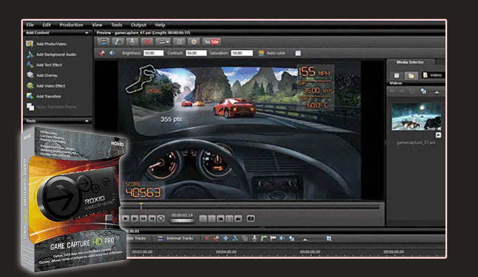Collapse the Add Content panel
Screen dimensions: 478x277
(86, 33)
